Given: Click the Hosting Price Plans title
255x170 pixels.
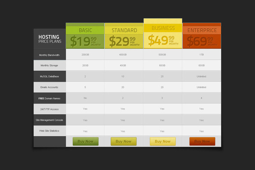Looking at the screenshot, I should pyautogui.click(x=50, y=39).
